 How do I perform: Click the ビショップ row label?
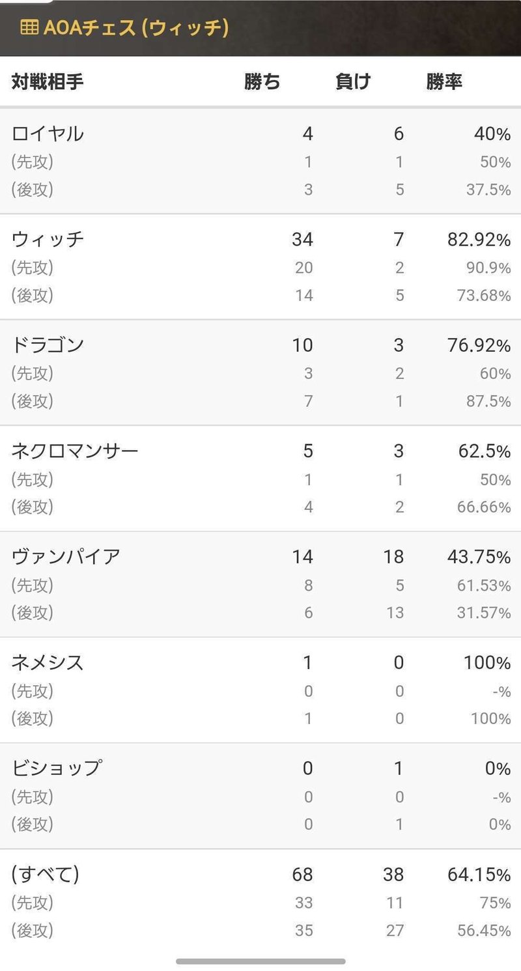pyautogui.click(x=57, y=768)
